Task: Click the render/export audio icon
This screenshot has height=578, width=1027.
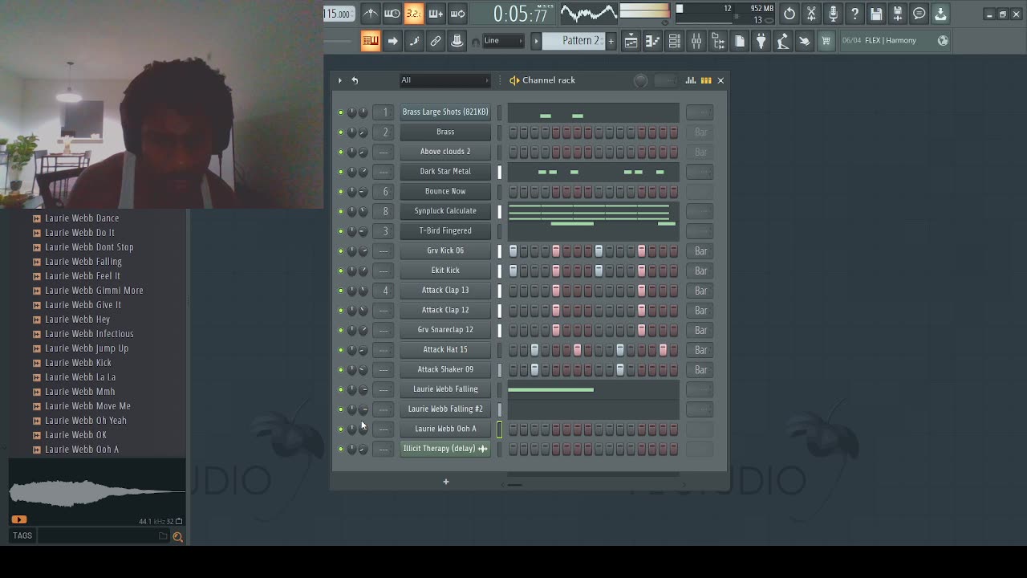Action: (x=898, y=13)
